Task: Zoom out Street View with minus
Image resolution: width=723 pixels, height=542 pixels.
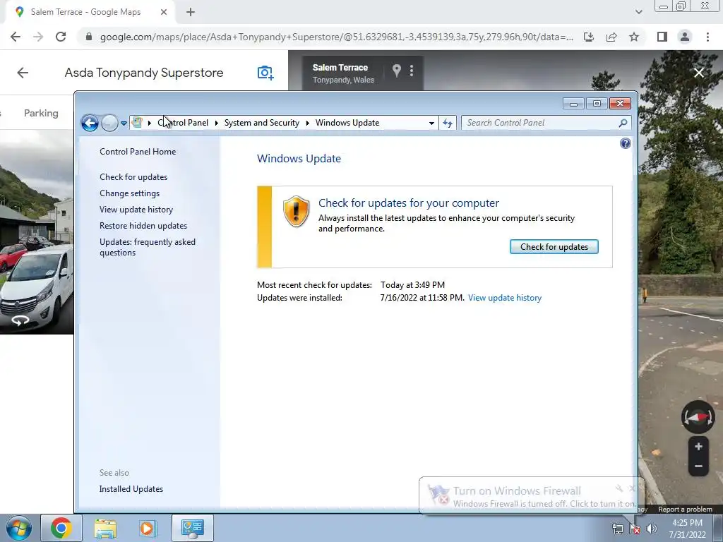Action: click(698, 466)
